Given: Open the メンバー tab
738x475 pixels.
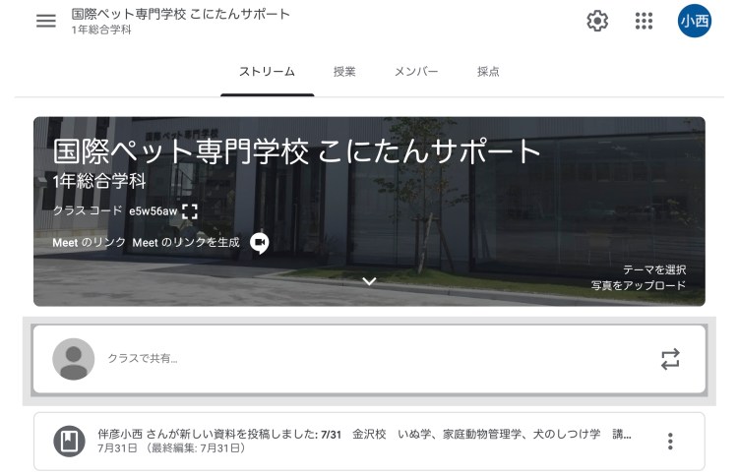Looking at the screenshot, I should [416, 72].
